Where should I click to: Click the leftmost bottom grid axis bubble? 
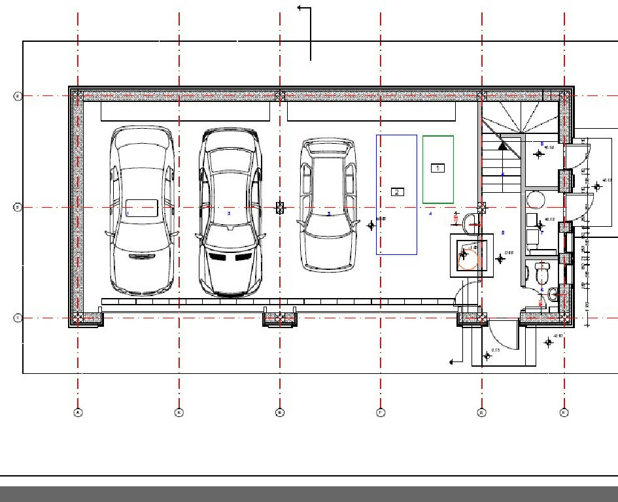(x=78, y=412)
